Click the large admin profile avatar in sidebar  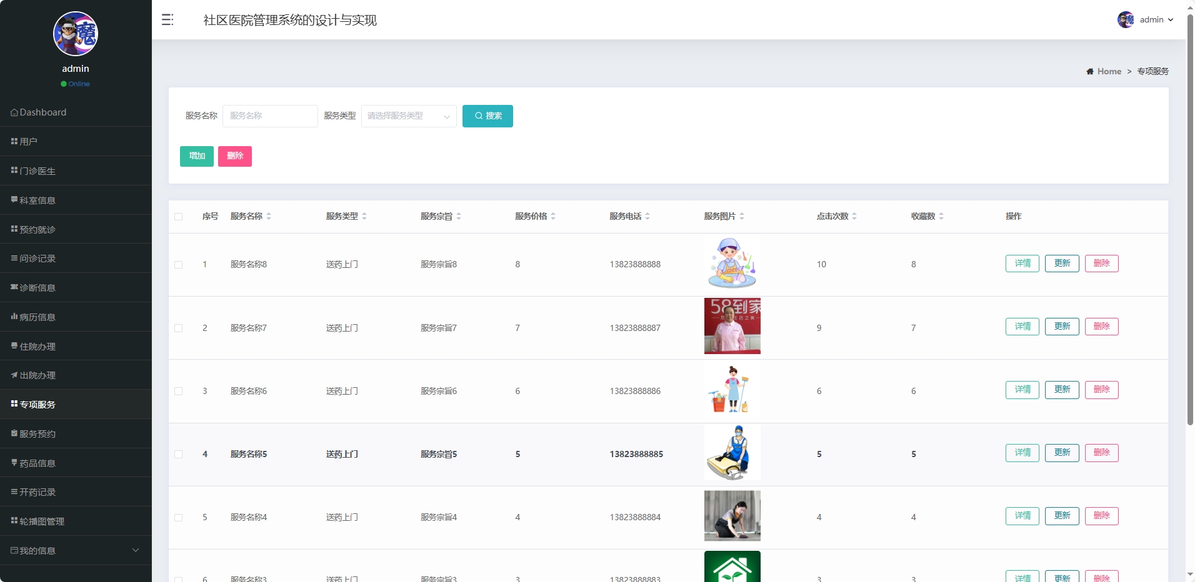click(x=76, y=34)
